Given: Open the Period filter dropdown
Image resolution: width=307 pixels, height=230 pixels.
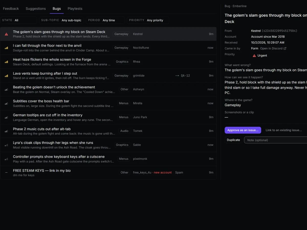Looking at the screenshot, I should point(105,20).
